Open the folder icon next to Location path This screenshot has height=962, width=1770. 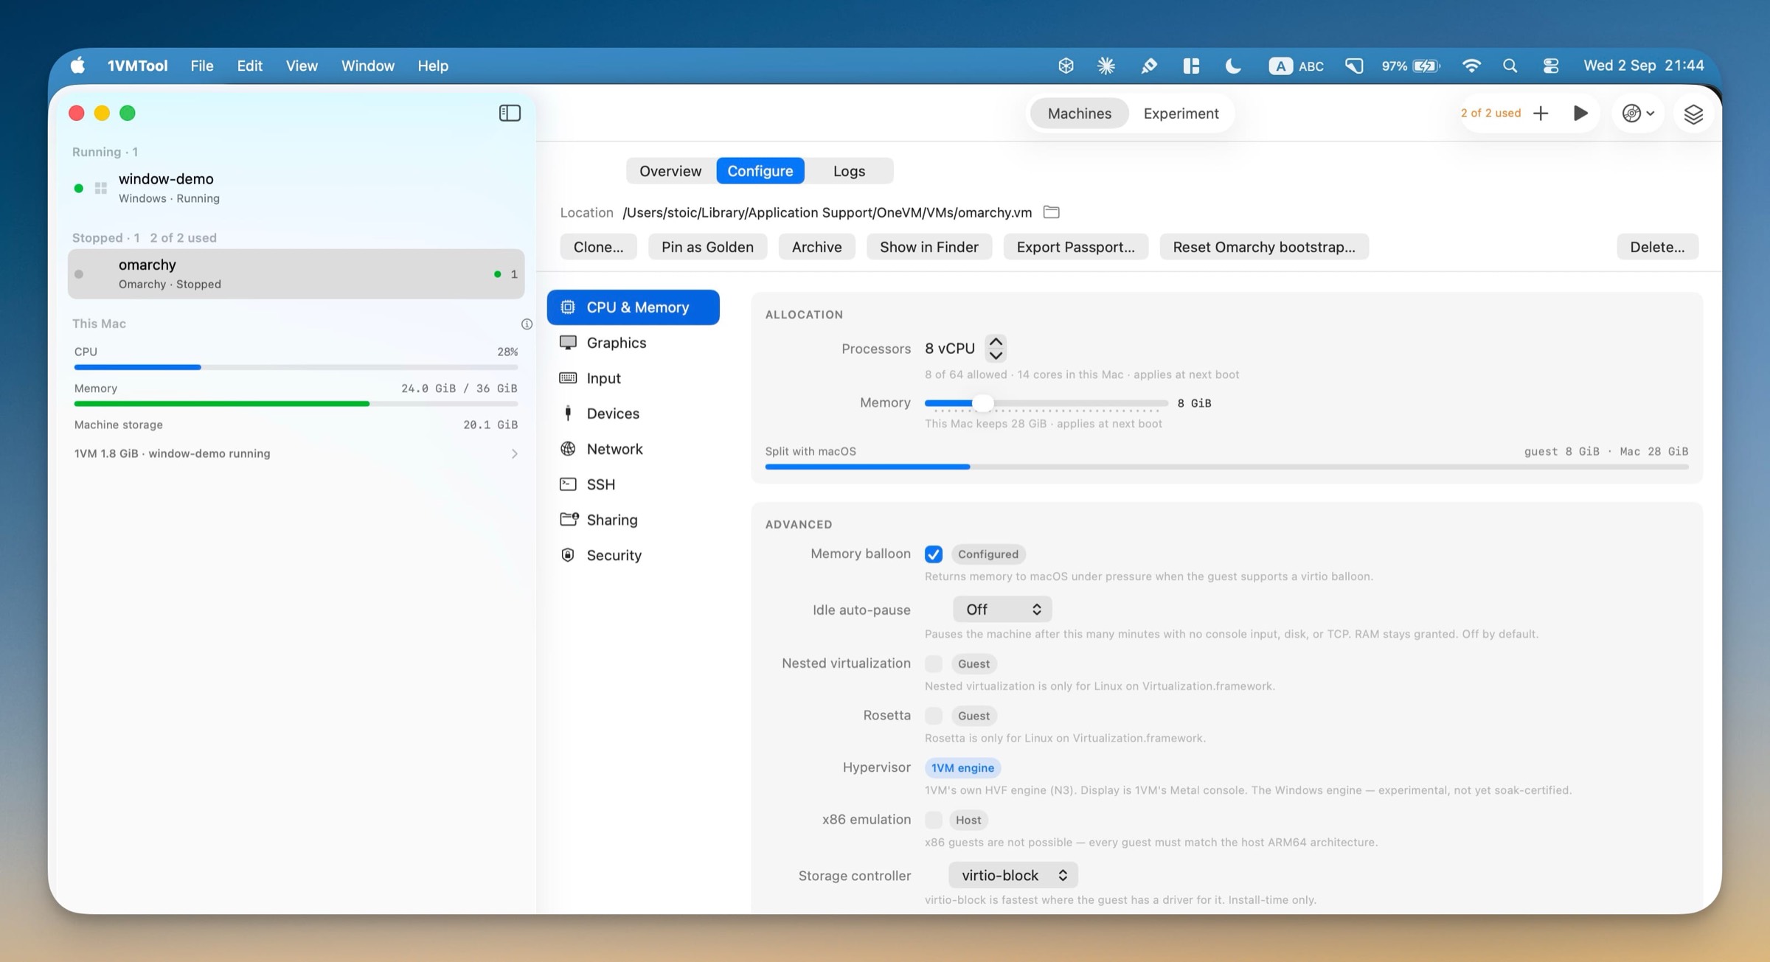tap(1052, 212)
